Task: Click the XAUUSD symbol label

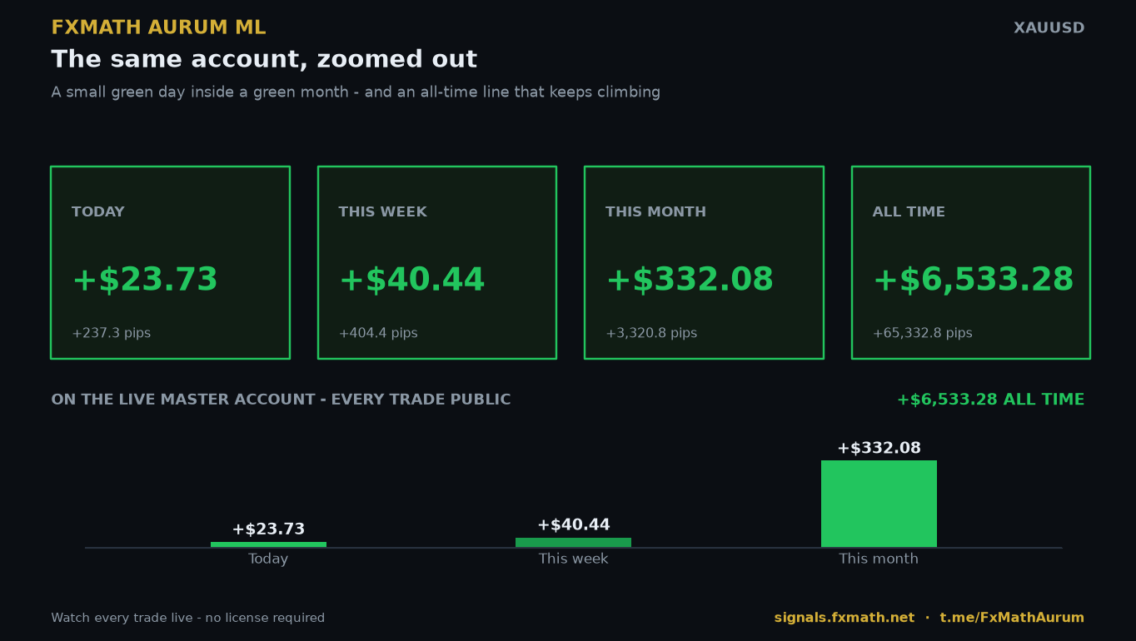Action: coord(1049,28)
